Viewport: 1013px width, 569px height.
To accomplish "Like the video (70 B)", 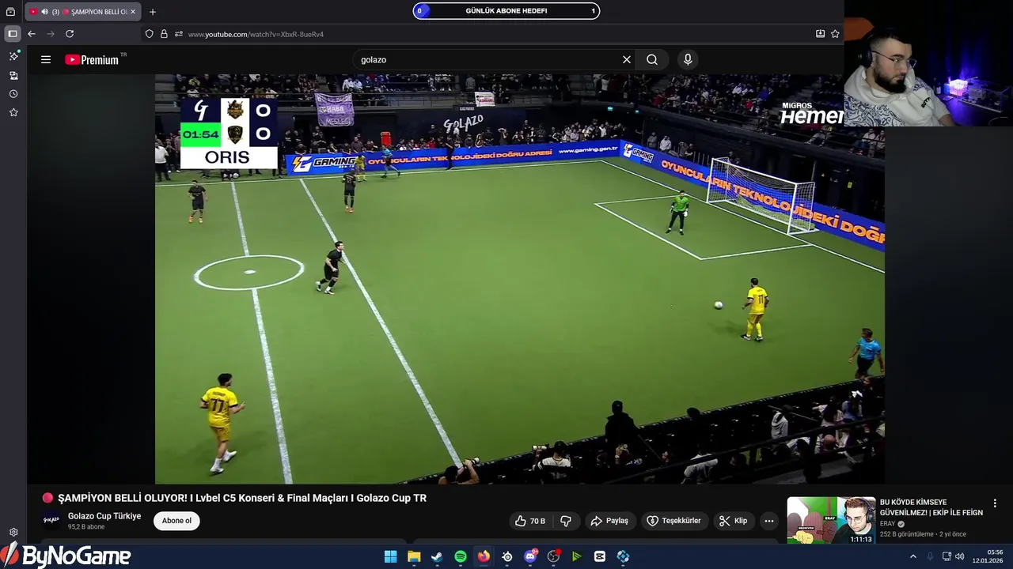I will point(530,521).
